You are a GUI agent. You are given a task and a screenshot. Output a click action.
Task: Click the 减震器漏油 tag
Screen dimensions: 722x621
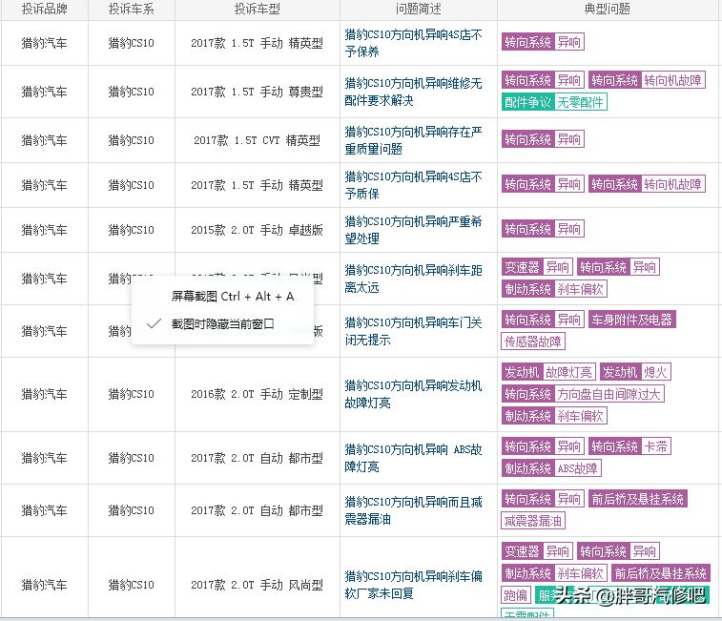533,521
